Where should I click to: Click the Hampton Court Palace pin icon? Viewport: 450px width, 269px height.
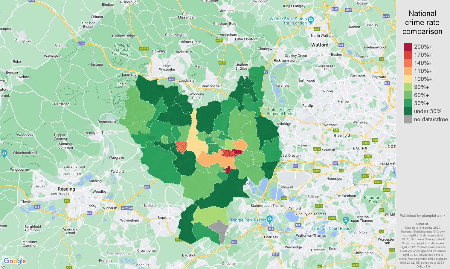[346, 221]
